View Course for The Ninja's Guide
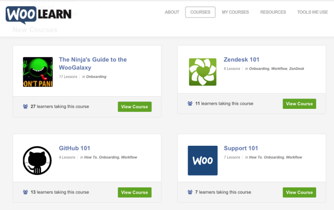This screenshot has width=334, height=210. 135,107
